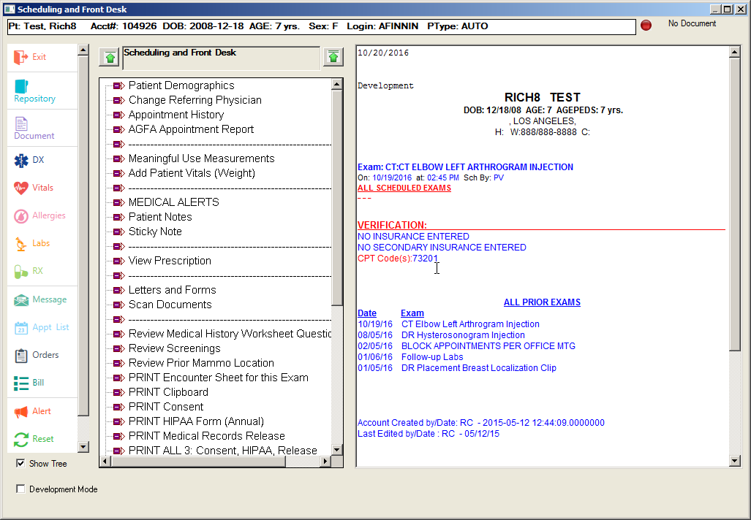Open the Repository icon
Screen dimensions: 751x520
21,86
